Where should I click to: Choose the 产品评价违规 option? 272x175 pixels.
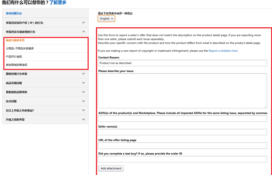click(14, 57)
